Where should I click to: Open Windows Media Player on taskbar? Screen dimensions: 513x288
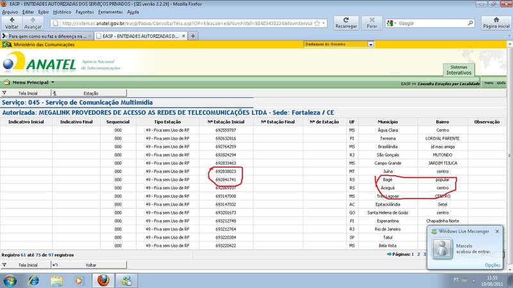coord(79,281)
